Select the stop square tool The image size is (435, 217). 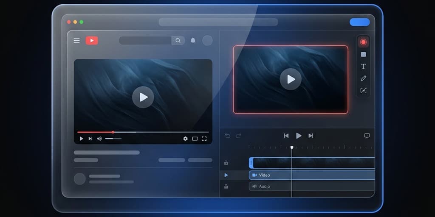(x=364, y=55)
